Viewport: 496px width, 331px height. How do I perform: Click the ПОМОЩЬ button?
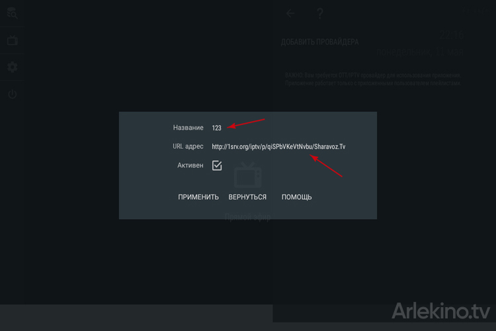(x=296, y=197)
